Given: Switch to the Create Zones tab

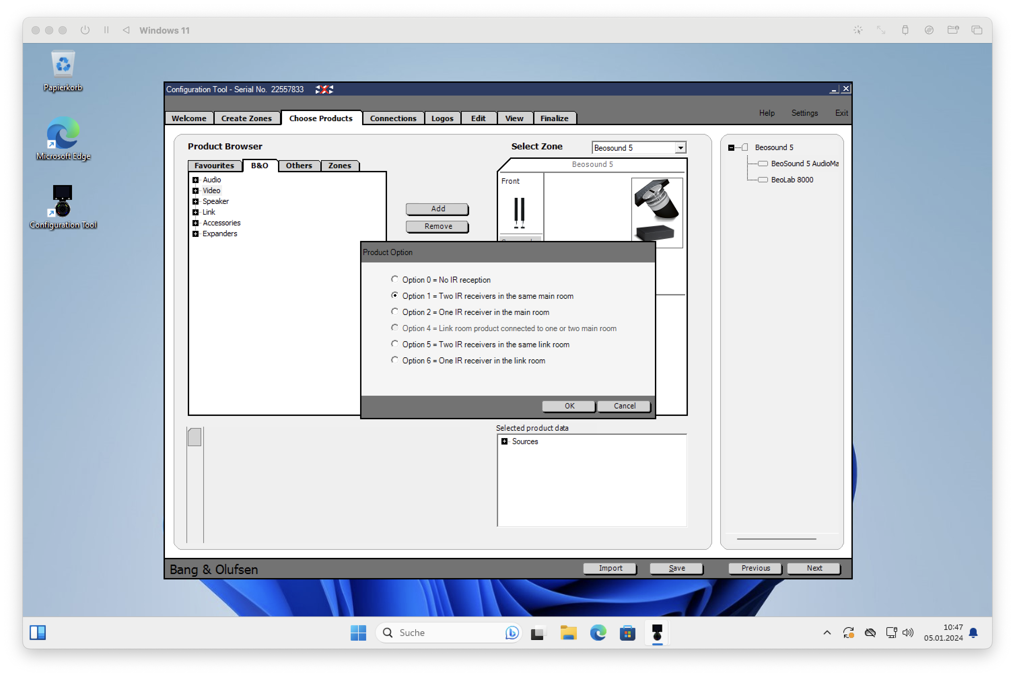Looking at the screenshot, I should click(x=247, y=118).
